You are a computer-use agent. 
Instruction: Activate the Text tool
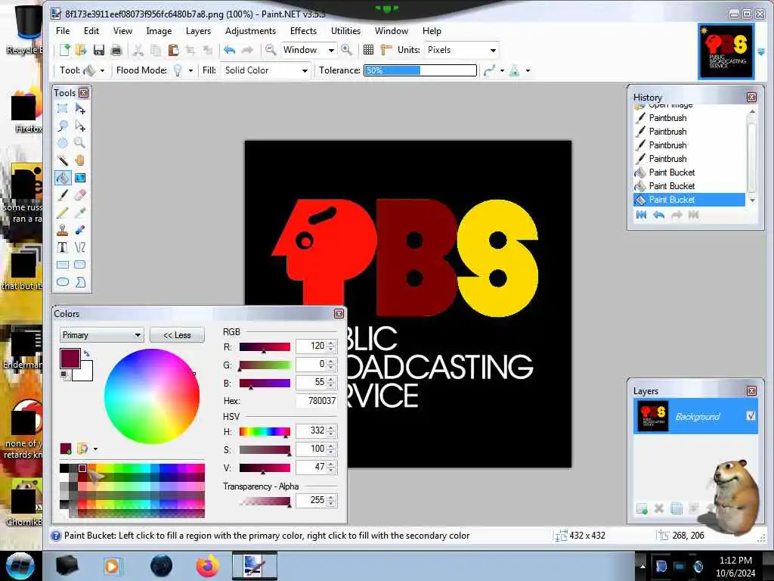[x=63, y=247]
